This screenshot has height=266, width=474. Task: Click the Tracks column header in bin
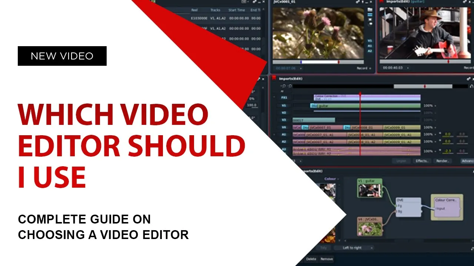coord(216,10)
